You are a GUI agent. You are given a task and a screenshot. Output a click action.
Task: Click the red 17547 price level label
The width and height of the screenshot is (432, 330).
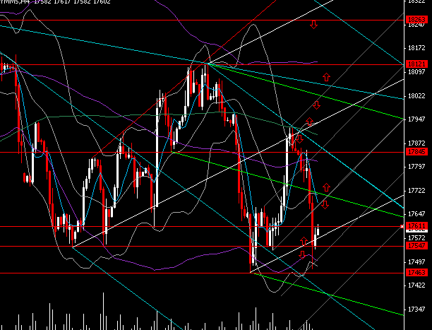416,246
